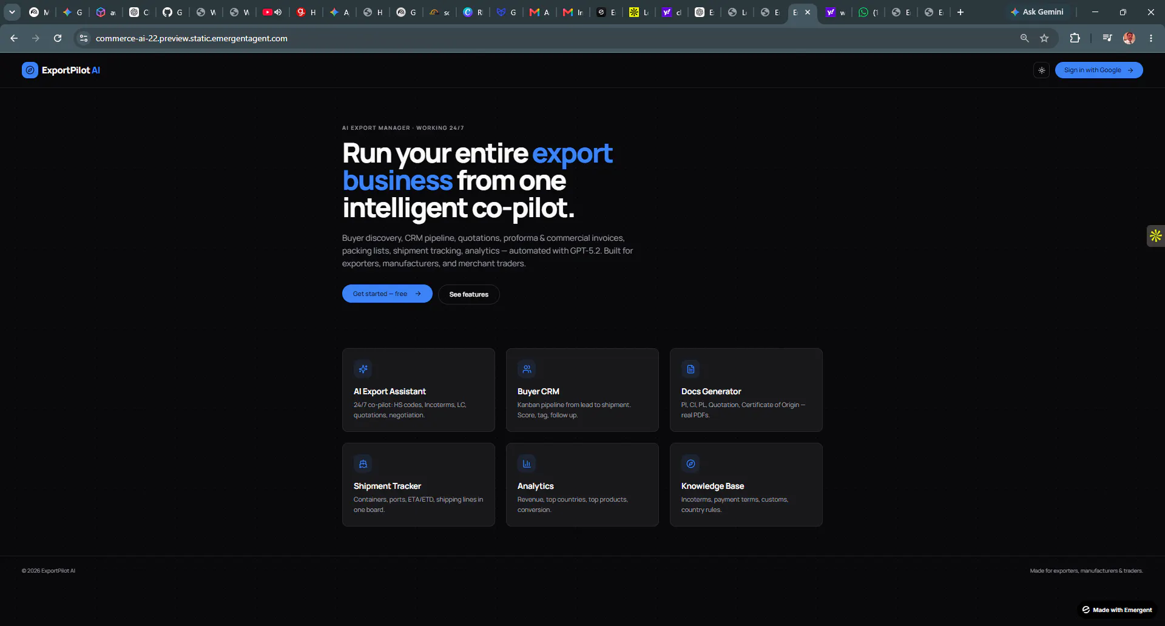Image resolution: width=1165 pixels, height=626 pixels.
Task: Open the tab search dropdown arrow
Action: (x=12, y=12)
